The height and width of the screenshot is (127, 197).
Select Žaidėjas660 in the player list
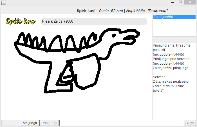[174, 17]
